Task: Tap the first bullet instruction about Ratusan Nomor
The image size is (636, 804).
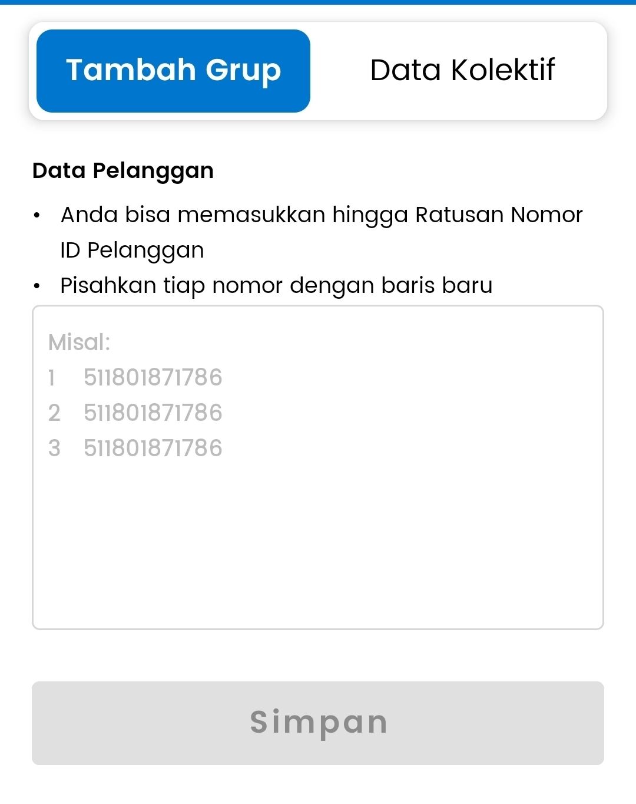Action: [321, 215]
